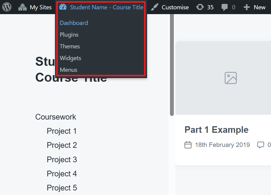Click the Customise link in admin bar
The image size is (271, 195).
click(x=175, y=7)
